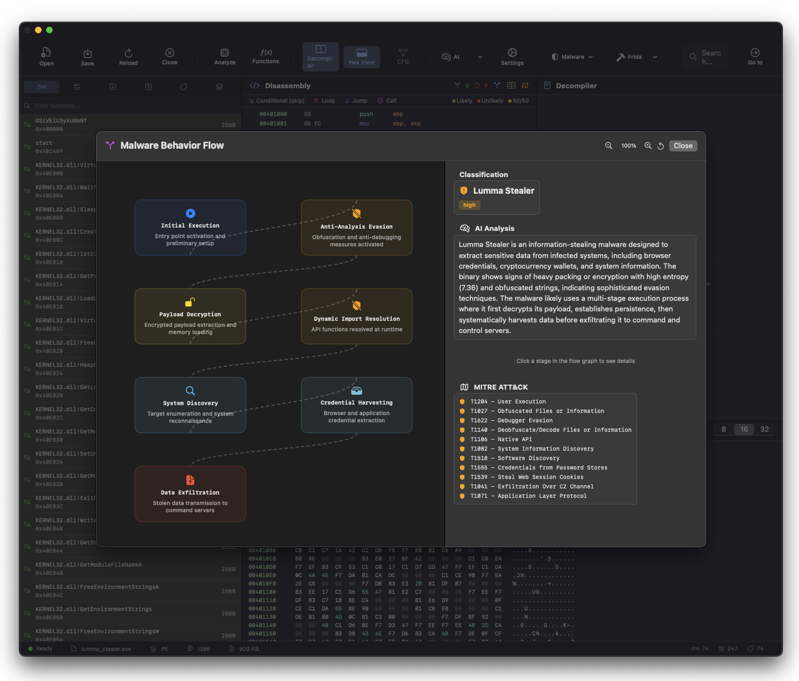Viewport: 799px width, 681px height.
Task: Expand the AI provider dropdown
Action: click(x=479, y=57)
